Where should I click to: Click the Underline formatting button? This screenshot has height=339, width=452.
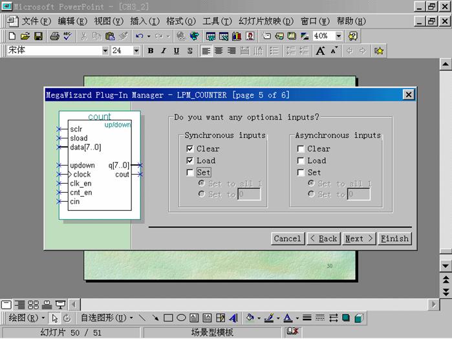coord(177,50)
